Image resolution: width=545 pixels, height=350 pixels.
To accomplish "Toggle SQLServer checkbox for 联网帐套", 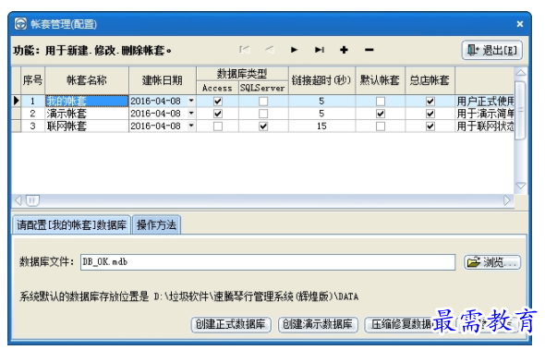I will click(263, 127).
